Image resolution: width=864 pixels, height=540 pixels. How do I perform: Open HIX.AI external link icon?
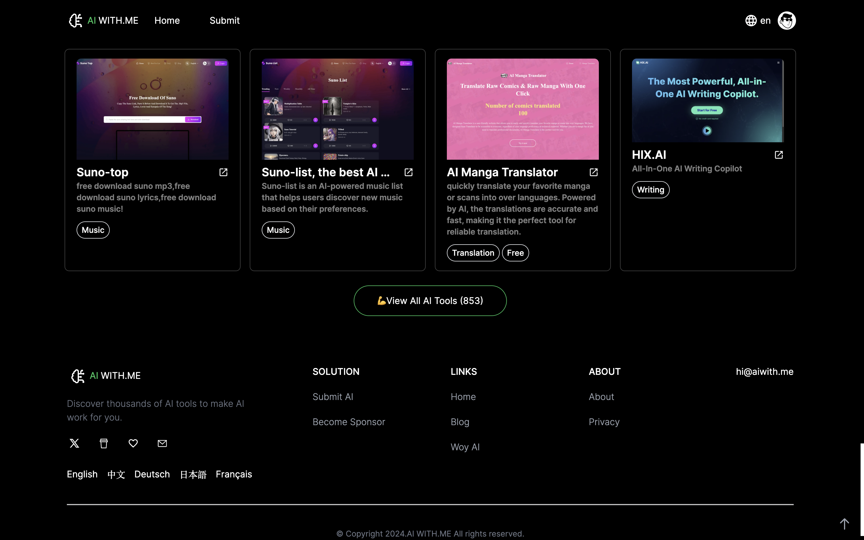click(x=779, y=155)
